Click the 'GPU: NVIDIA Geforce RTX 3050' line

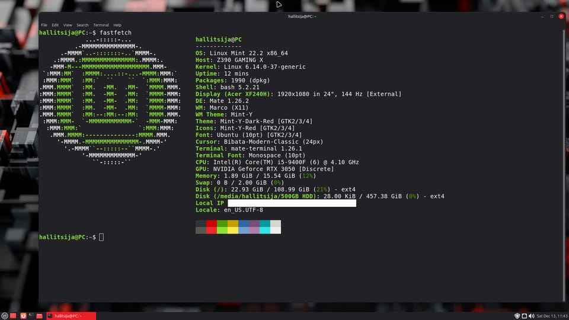pos(264,169)
